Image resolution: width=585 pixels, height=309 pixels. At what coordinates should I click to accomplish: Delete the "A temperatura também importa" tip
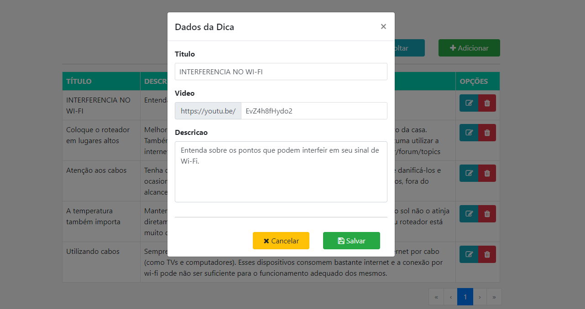[x=487, y=213]
